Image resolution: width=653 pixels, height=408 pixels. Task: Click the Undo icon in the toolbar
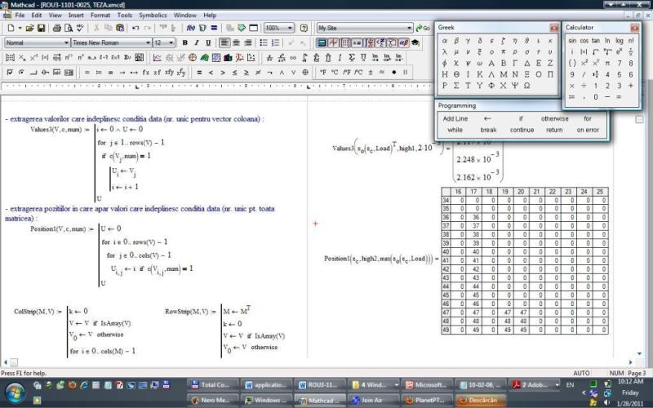pyautogui.click(x=135, y=28)
